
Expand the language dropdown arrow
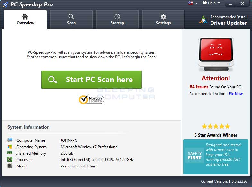[196, 3]
